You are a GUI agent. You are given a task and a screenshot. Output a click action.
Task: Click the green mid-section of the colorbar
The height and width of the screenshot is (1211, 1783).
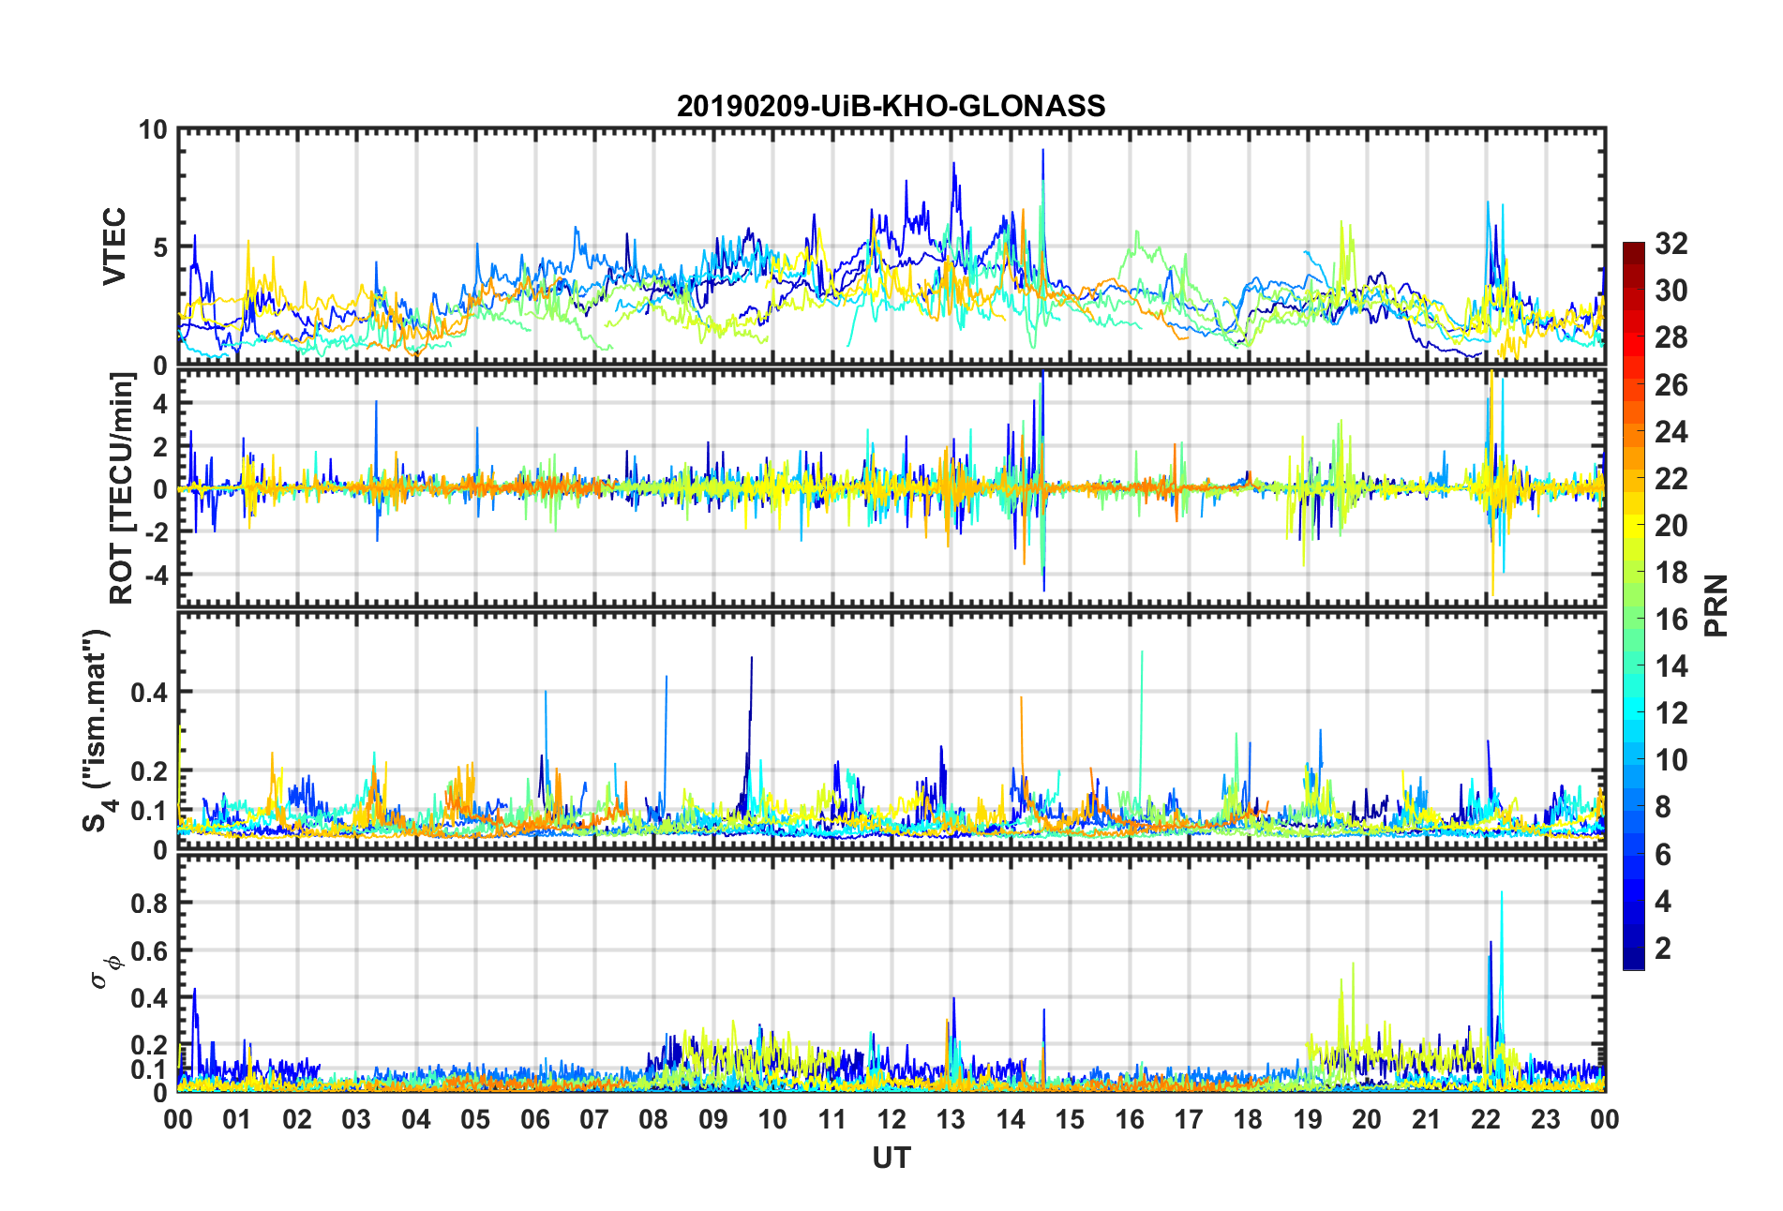1634,605
